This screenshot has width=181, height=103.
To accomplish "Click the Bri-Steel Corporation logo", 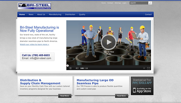I will (34, 6).
